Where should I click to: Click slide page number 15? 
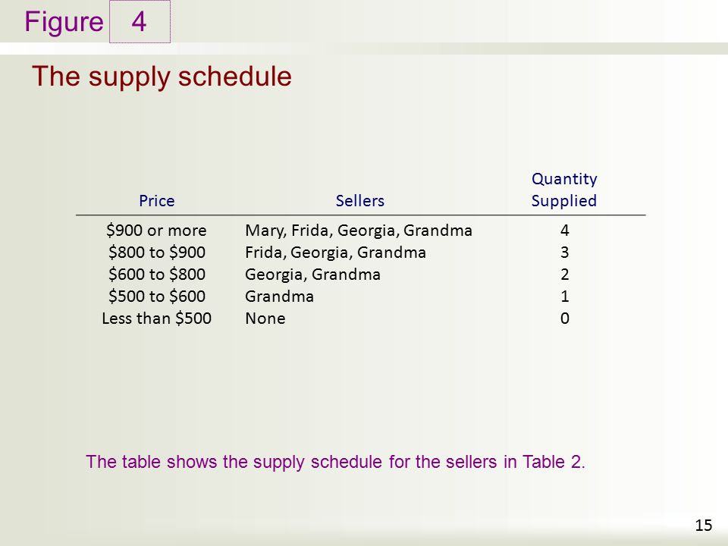point(704,525)
